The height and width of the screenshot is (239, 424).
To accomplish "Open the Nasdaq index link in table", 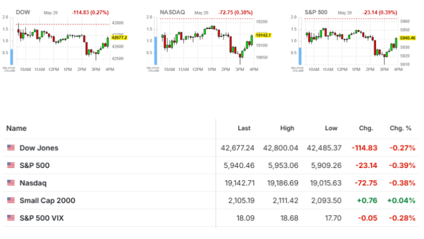I will point(33,183).
